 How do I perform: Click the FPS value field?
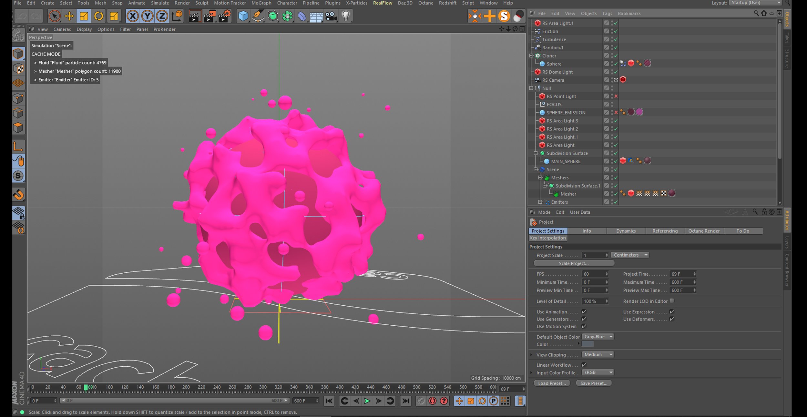(595, 274)
